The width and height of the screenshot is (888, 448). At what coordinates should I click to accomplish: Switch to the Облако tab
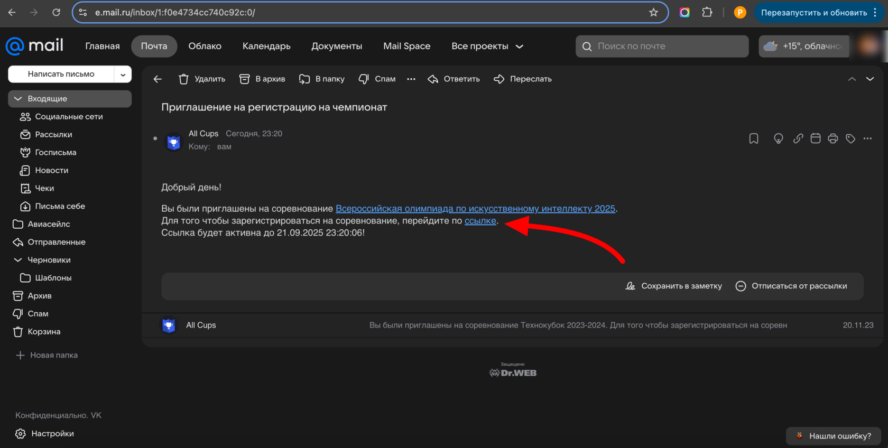(x=205, y=46)
